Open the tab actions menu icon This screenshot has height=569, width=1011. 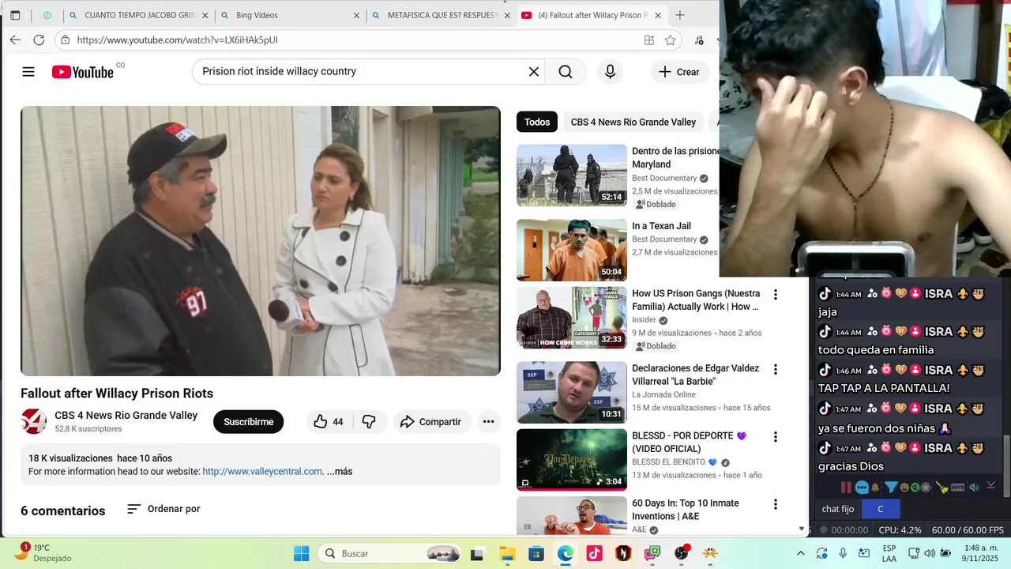(15, 15)
